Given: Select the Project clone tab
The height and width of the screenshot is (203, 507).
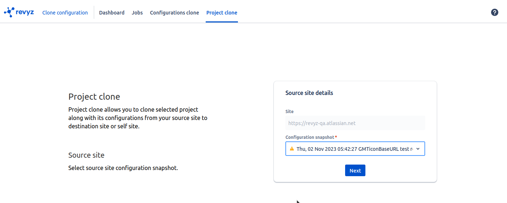Looking at the screenshot, I should [222, 13].
